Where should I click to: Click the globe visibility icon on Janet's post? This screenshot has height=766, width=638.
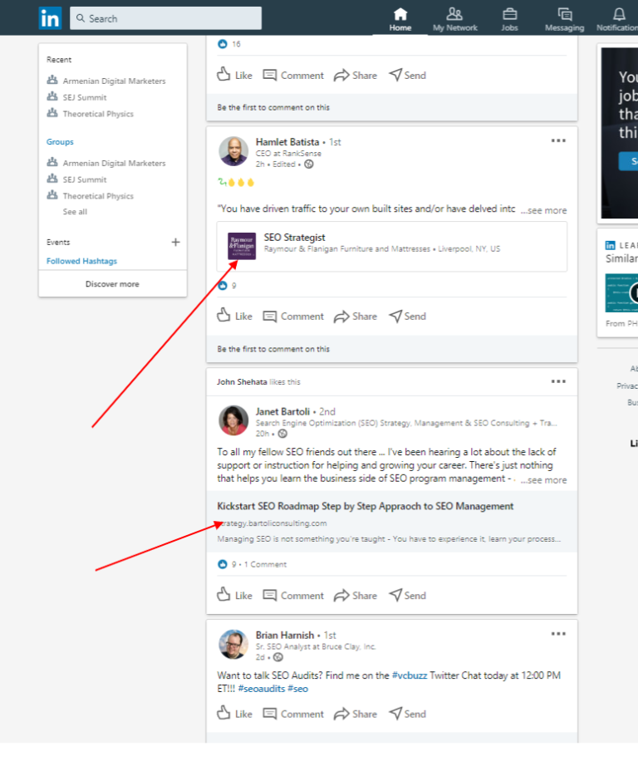(282, 434)
